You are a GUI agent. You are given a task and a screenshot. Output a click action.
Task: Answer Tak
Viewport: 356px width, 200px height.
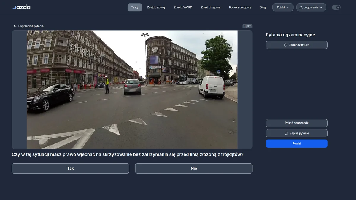[x=70, y=168]
